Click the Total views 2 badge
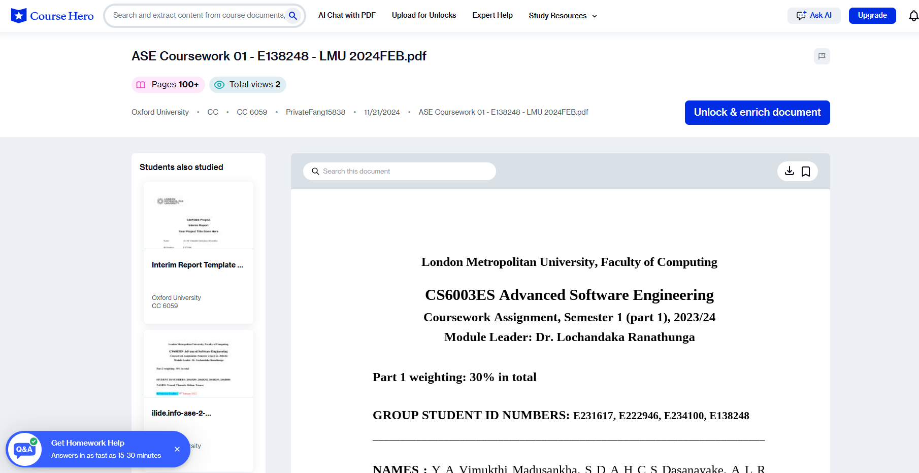919x473 pixels. [x=247, y=84]
